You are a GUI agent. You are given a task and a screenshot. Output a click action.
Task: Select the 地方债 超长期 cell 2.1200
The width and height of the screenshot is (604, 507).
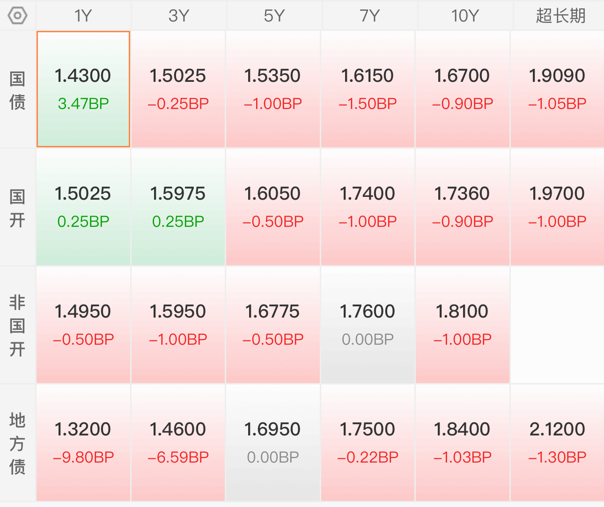(x=557, y=443)
